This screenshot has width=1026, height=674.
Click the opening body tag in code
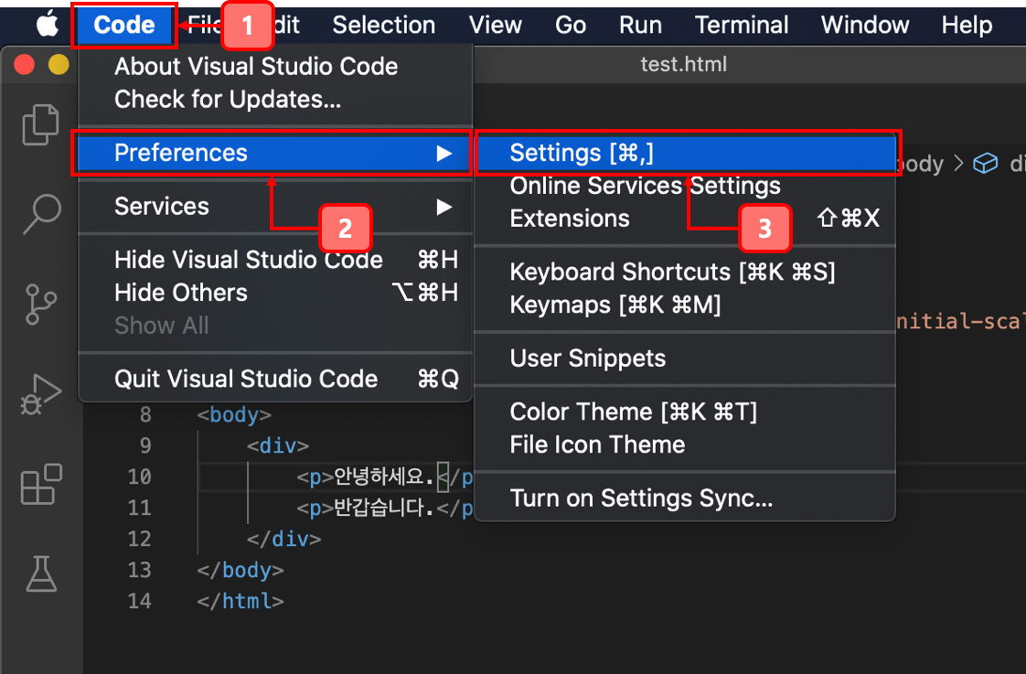pos(234,415)
